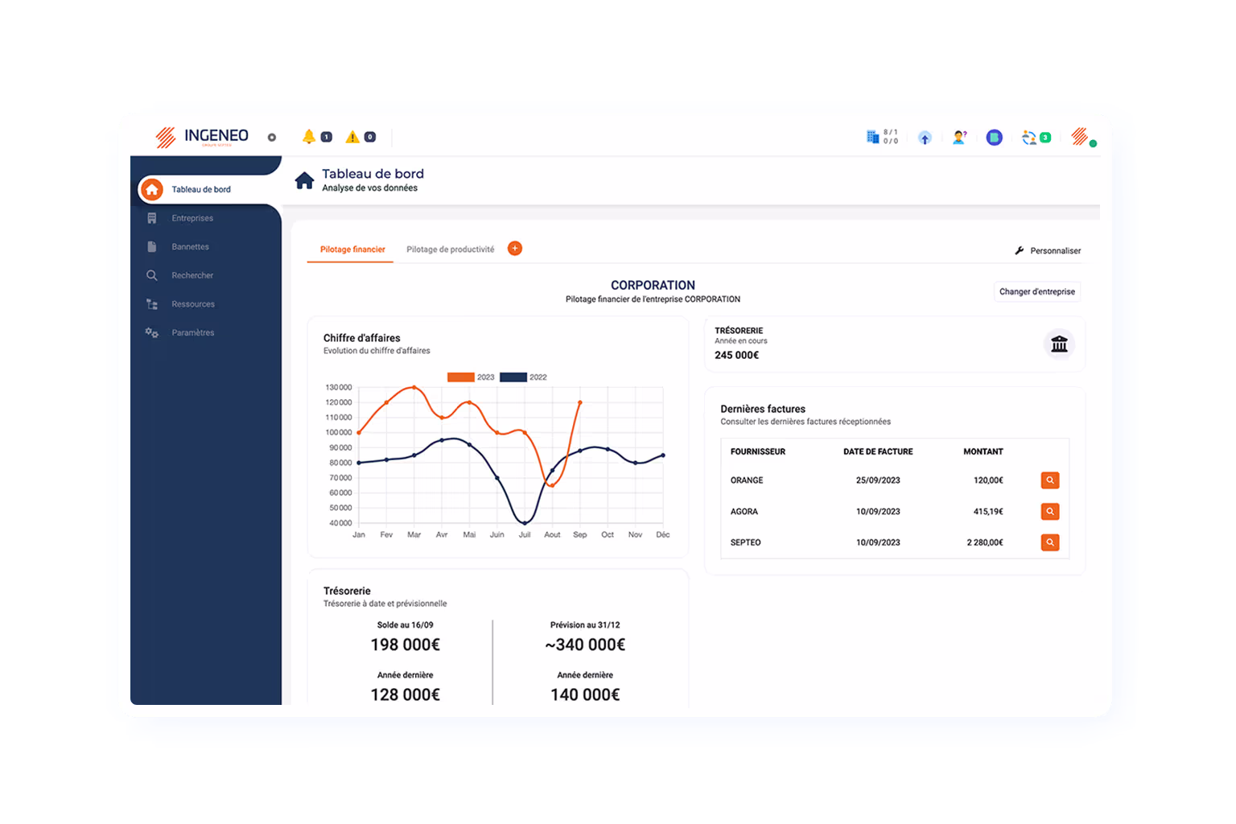
Task: Click the Bannettes document icon
Action: [x=152, y=247]
